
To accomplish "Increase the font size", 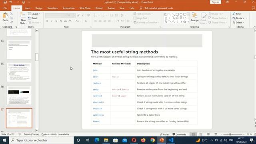I will pyautogui.click(x=78, y=15).
